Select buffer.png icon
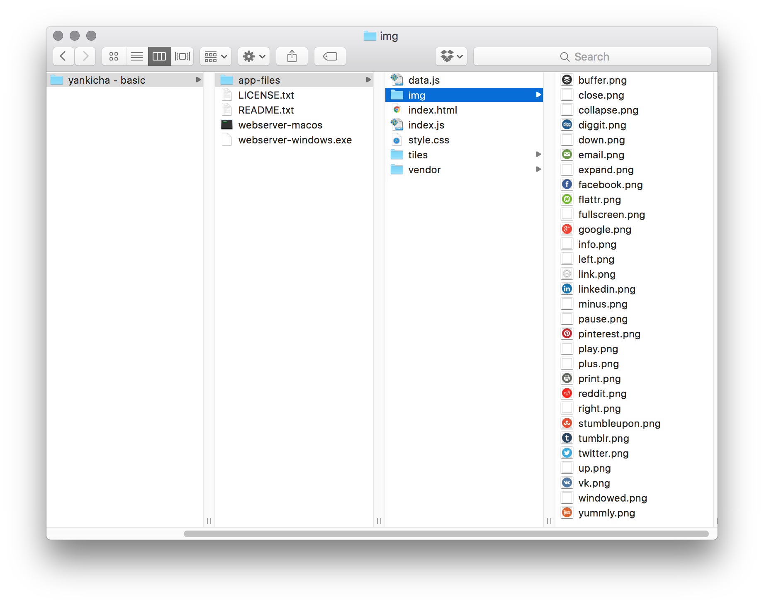The height and width of the screenshot is (606, 764). pos(567,80)
